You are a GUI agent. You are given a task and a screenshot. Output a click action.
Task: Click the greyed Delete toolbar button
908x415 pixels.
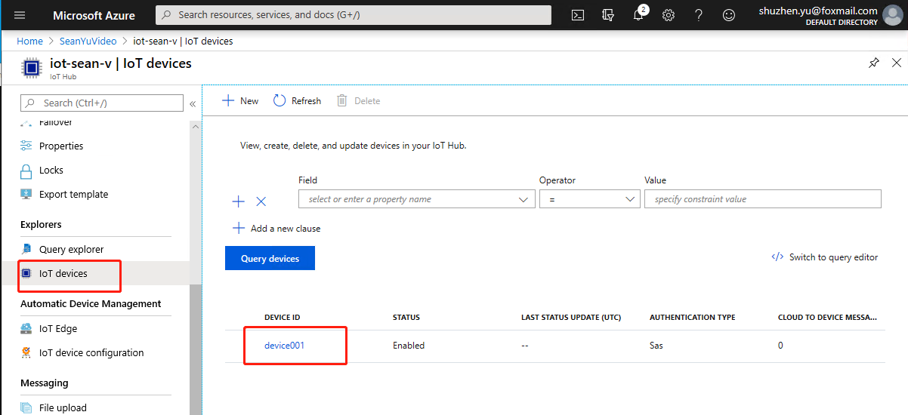358,101
